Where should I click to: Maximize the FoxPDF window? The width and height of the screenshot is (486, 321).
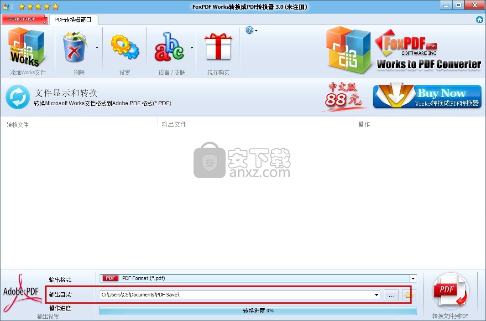[459, 5]
